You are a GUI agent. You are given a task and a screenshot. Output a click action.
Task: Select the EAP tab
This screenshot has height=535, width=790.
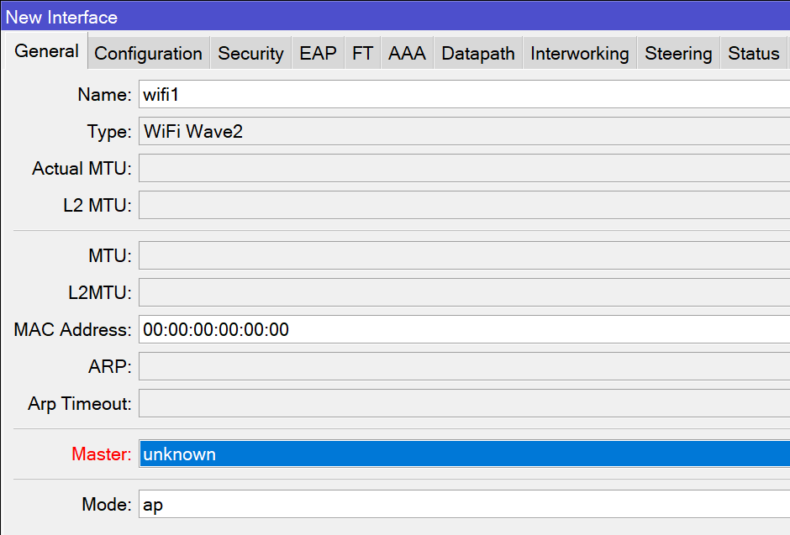coord(318,54)
